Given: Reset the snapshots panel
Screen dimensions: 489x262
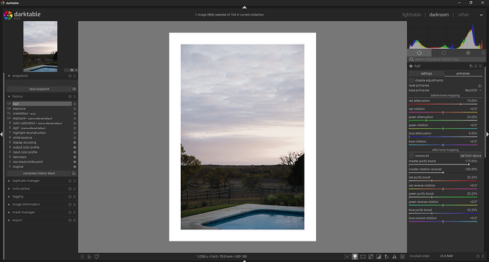Looking at the screenshot, I should tap(70, 76).
